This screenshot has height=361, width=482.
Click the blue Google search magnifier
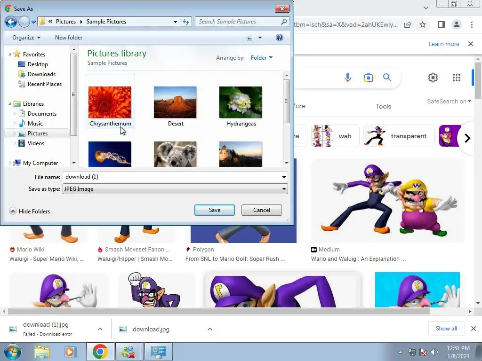coord(387,78)
